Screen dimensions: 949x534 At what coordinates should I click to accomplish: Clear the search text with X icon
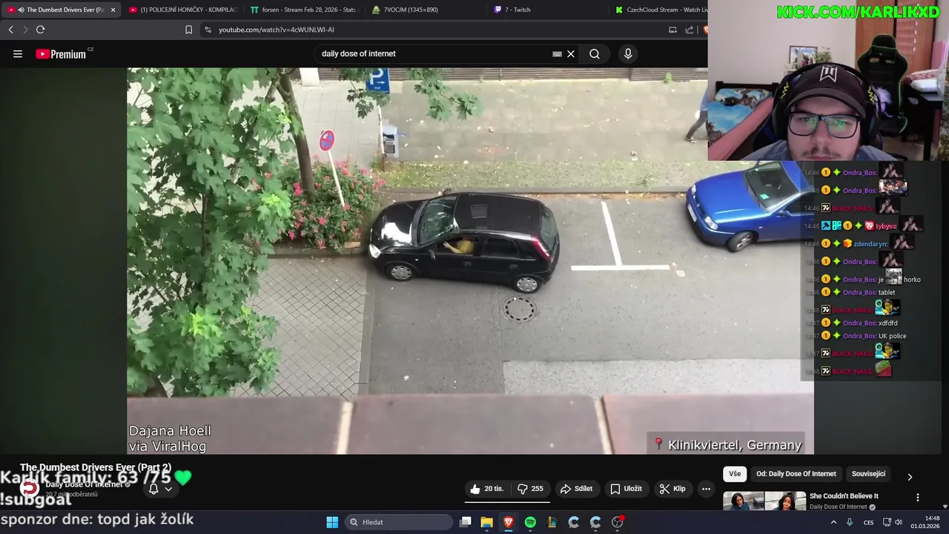point(571,53)
